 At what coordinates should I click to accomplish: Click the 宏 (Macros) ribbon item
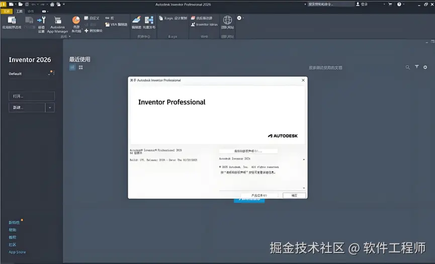(110, 18)
